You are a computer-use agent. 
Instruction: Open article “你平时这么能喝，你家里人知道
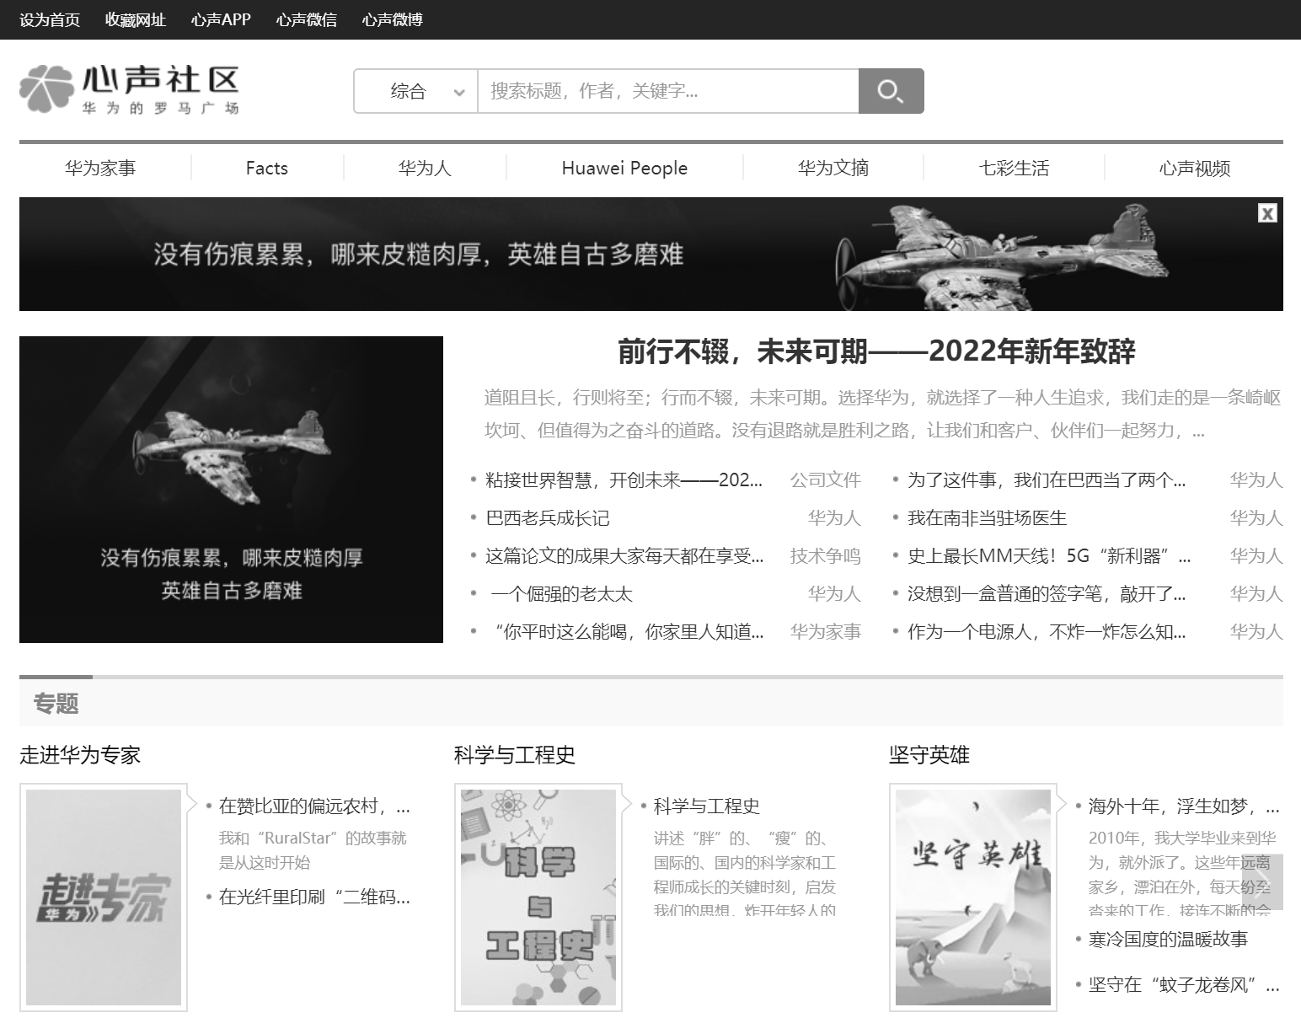[628, 632]
